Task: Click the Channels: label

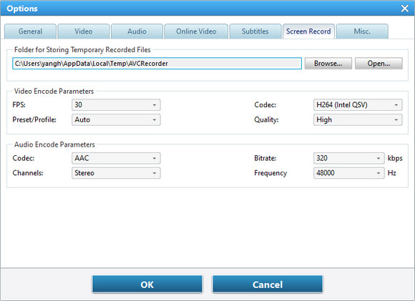Action: [x=28, y=173]
